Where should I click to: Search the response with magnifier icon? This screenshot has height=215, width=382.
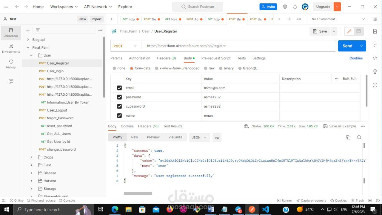pyautogui.click(x=359, y=137)
